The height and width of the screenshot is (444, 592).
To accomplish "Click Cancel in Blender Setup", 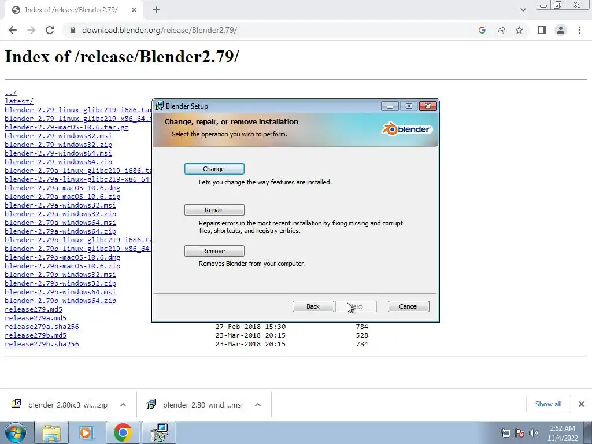I will (x=409, y=306).
